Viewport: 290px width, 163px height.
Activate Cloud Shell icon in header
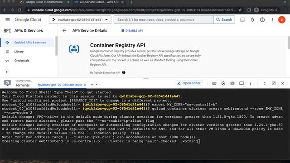pos(242,20)
